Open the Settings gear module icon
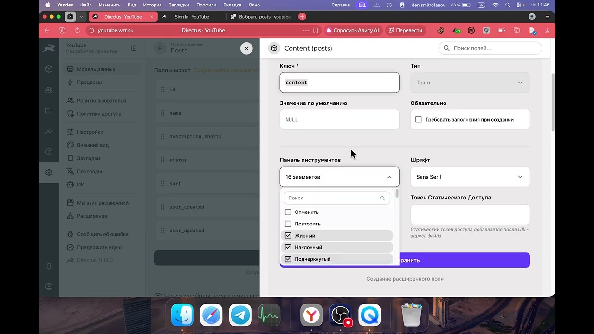Image resolution: width=594 pixels, height=334 pixels. tap(49, 173)
